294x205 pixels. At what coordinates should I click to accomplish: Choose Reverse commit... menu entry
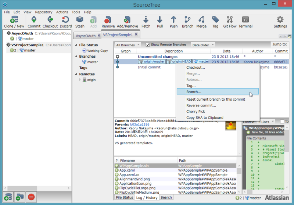point(218,105)
